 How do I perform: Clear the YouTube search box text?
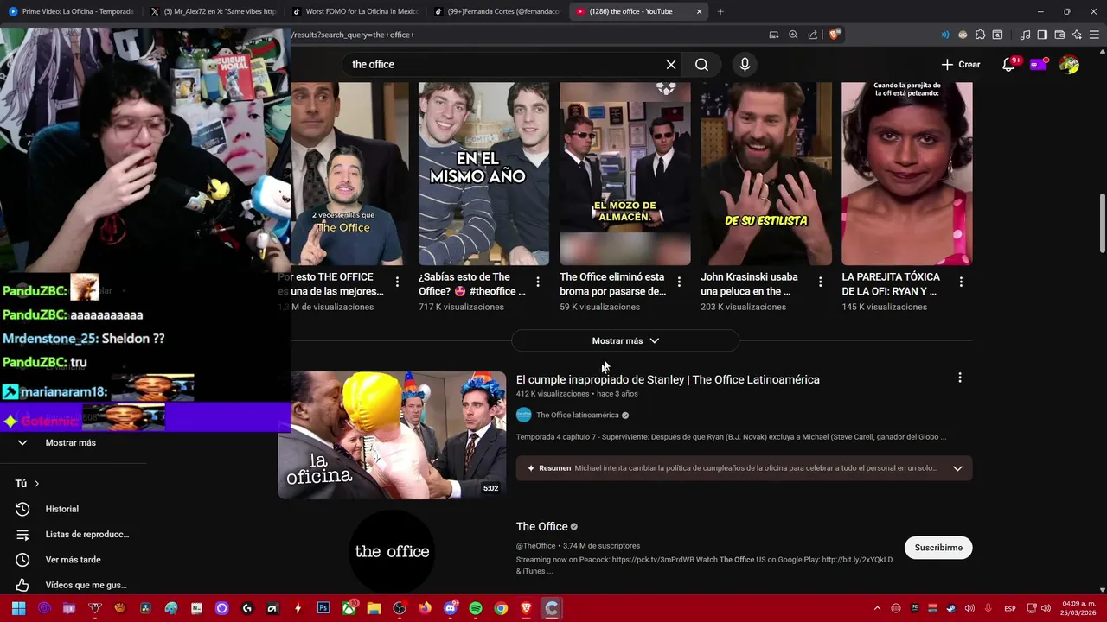tap(671, 65)
